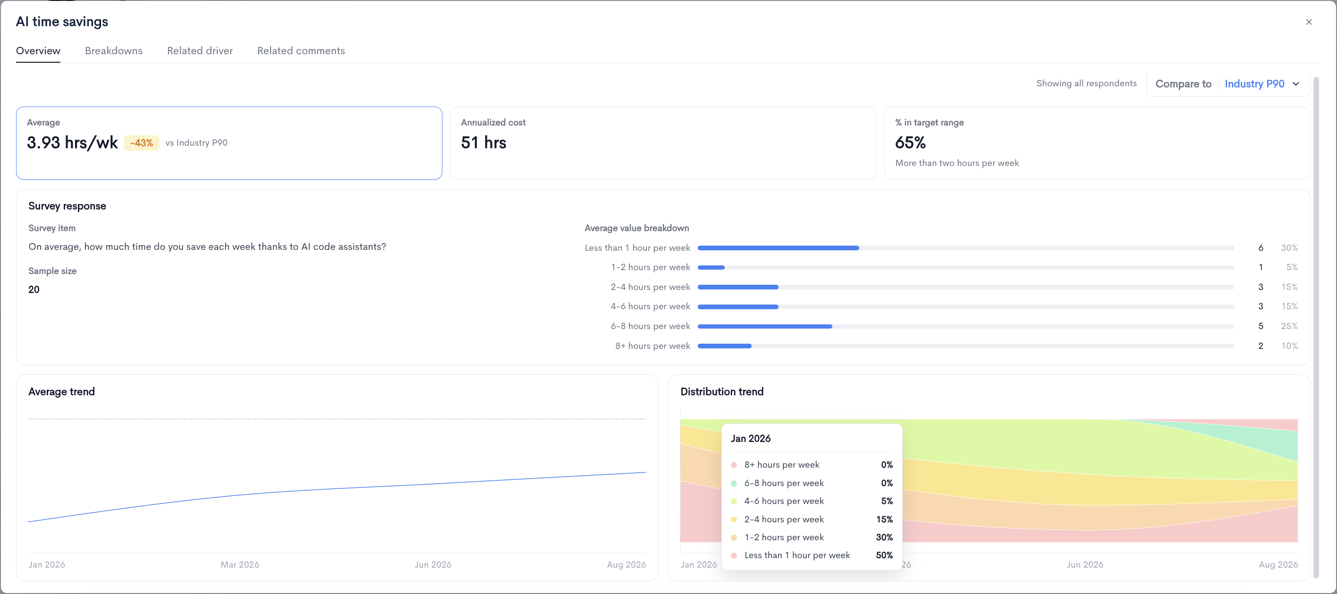Select the Annualized cost card
This screenshot has height=594, width=1337.
click(x=663, y=143)
